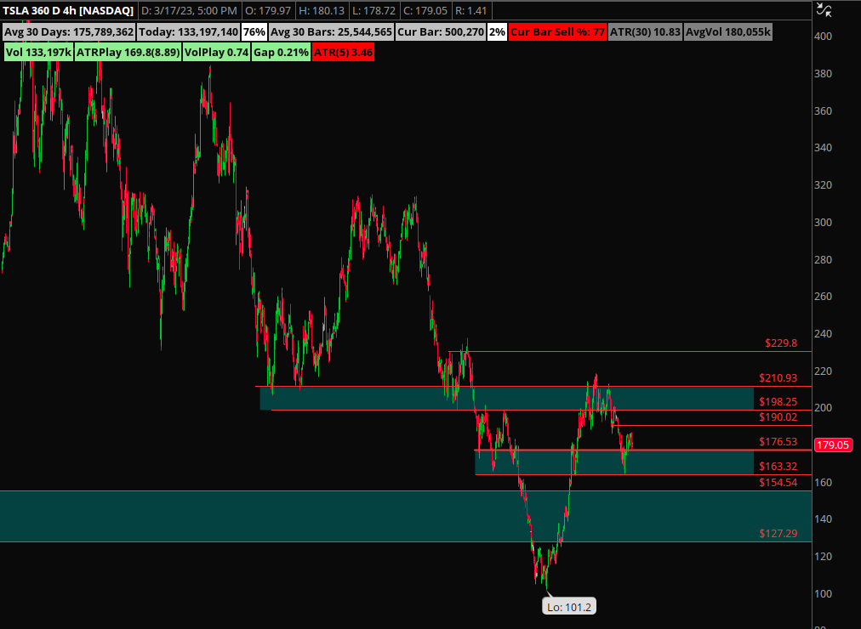Click the 300 mark on price axis
Image resolution: width=861 pixels, height=629 pixels.
(822, 223)
